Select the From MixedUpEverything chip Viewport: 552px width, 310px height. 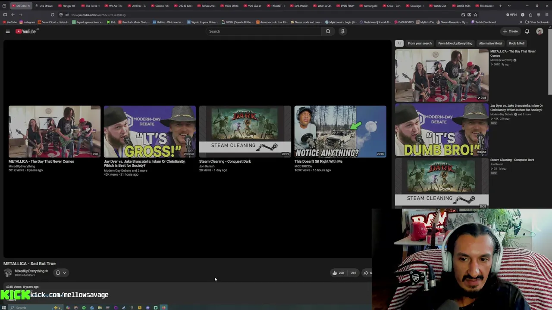455,43
